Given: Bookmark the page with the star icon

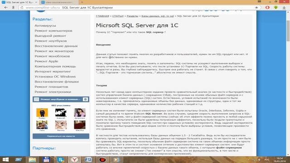Looking at the screenshot, I should coord(256,8).
